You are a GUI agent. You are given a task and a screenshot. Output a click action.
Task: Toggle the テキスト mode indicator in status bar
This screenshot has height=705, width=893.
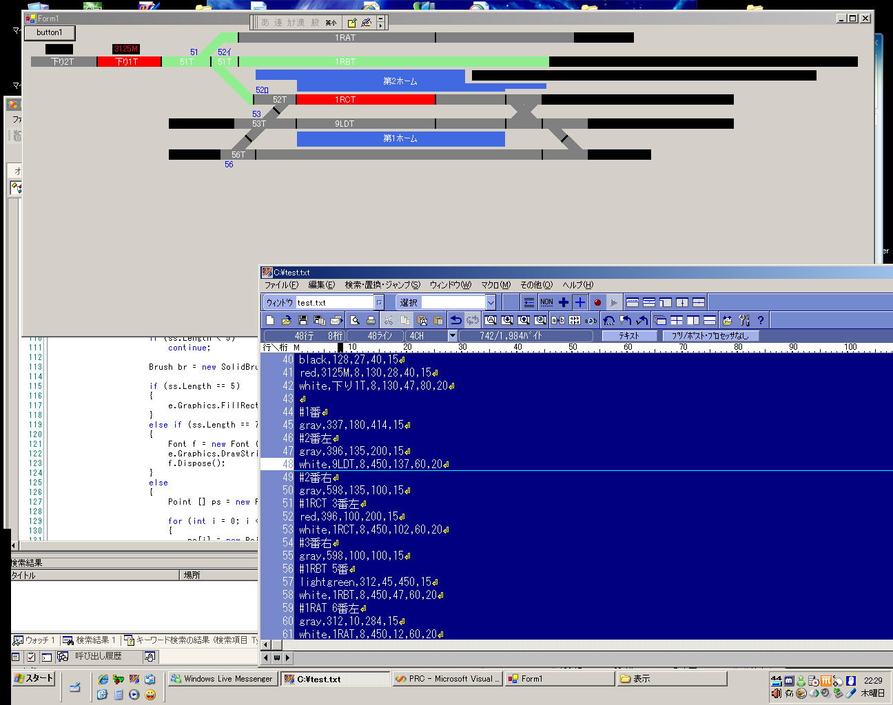pos(628,336)
